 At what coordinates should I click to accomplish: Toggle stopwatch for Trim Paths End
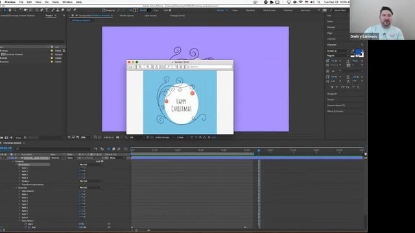(26, 227)
